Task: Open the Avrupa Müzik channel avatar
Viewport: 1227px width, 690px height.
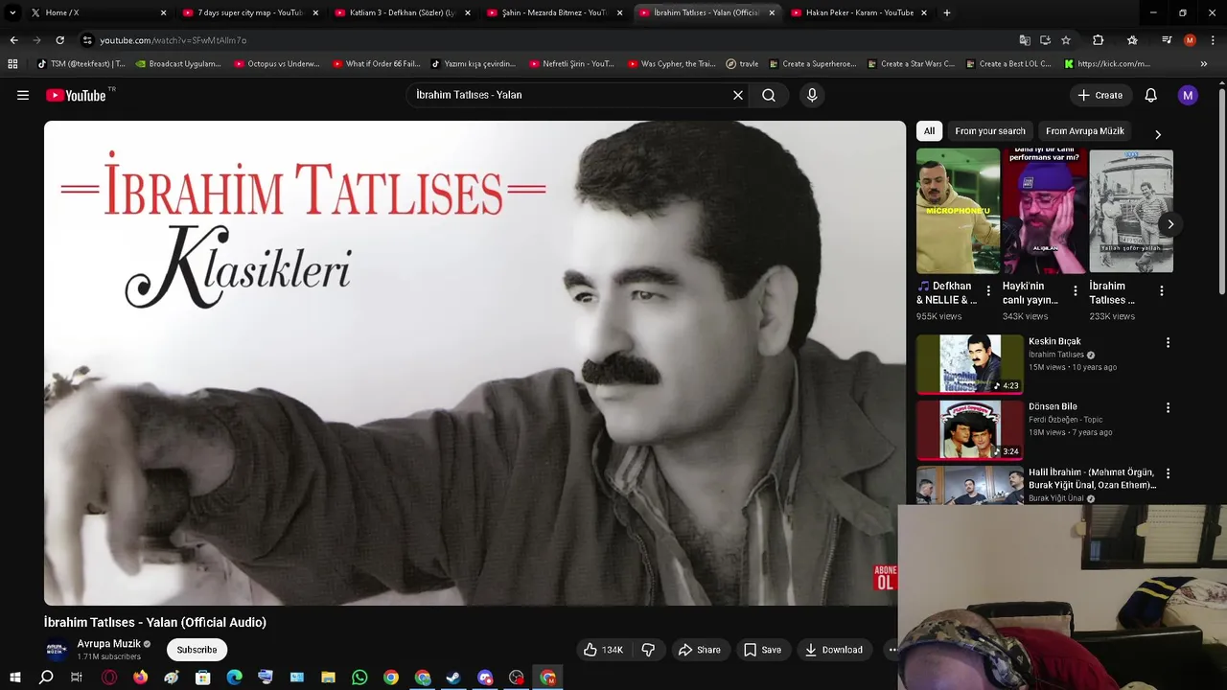Action: 58,650
